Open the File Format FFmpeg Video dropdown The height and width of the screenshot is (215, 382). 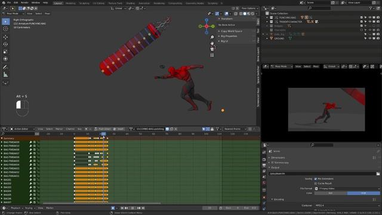tap(347, 189)
